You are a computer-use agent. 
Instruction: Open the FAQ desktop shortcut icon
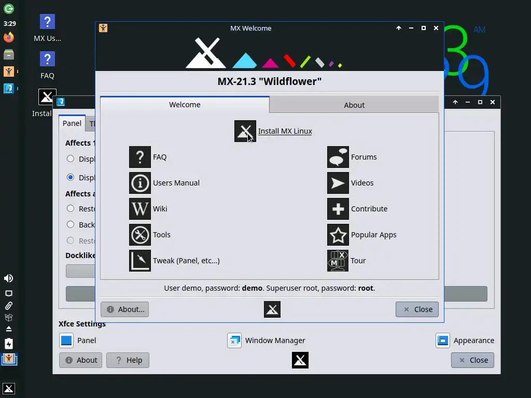point(47,60)
